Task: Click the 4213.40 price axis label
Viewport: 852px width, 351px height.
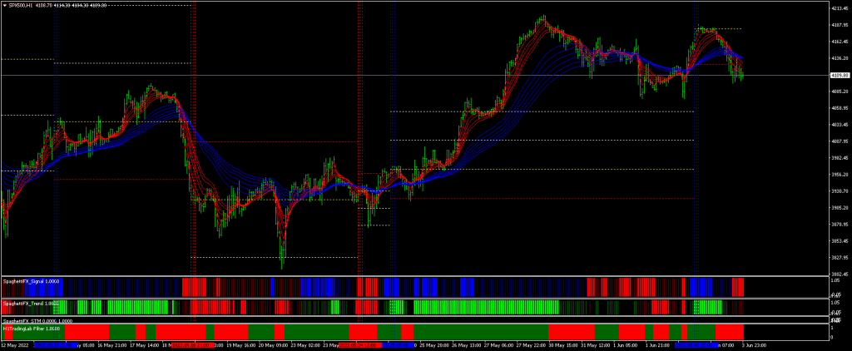Action: [839, 9]
